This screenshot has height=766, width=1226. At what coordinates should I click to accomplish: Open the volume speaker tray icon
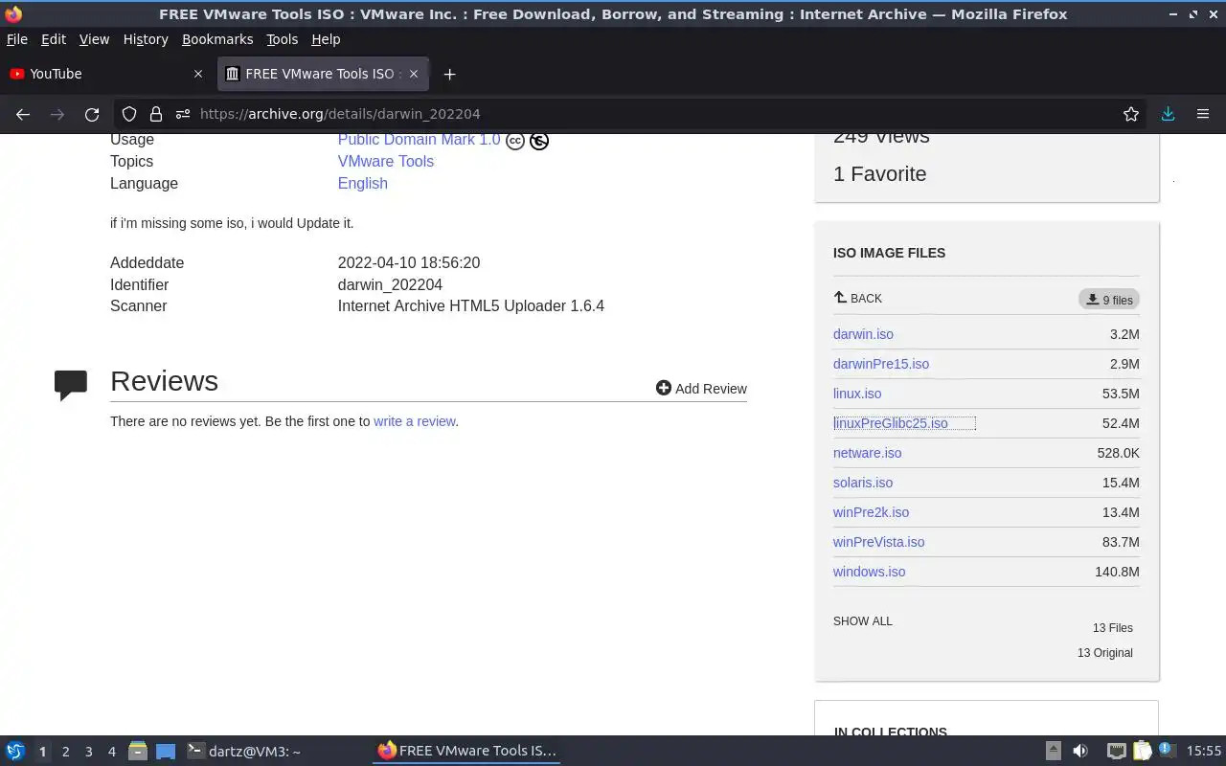(x=1080, y=752)
